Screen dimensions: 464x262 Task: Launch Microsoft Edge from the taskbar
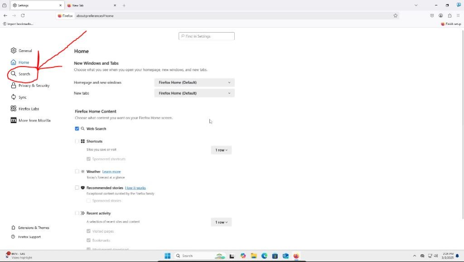[x=264, y=256]
